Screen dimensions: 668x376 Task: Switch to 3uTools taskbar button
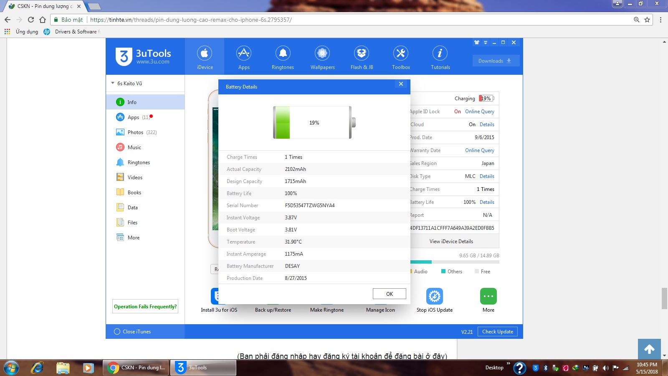pyautogui.click(x=203, y=368)
